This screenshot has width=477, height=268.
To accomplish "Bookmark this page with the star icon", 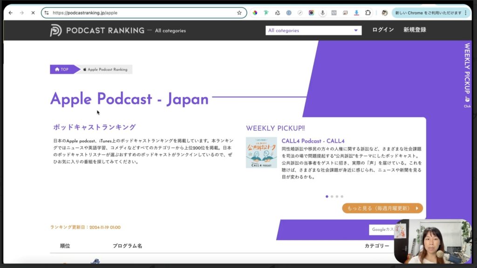I will [x=239, y=13].
